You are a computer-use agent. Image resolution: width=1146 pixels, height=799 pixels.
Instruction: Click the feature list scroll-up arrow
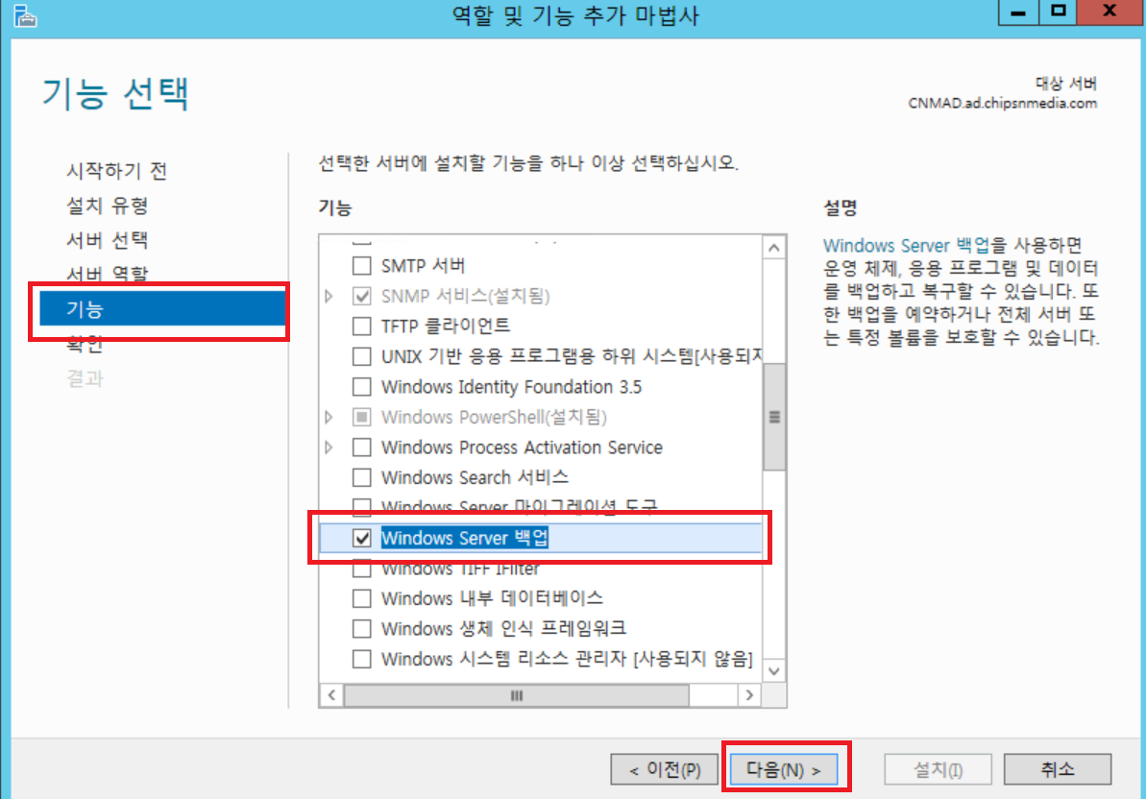(774, 249)
